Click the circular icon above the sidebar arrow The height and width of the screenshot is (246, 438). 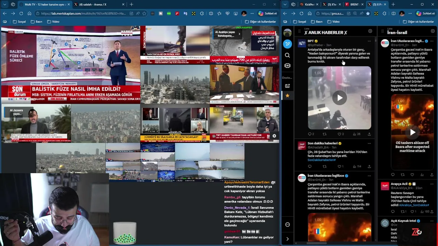(x=287, y=224)
